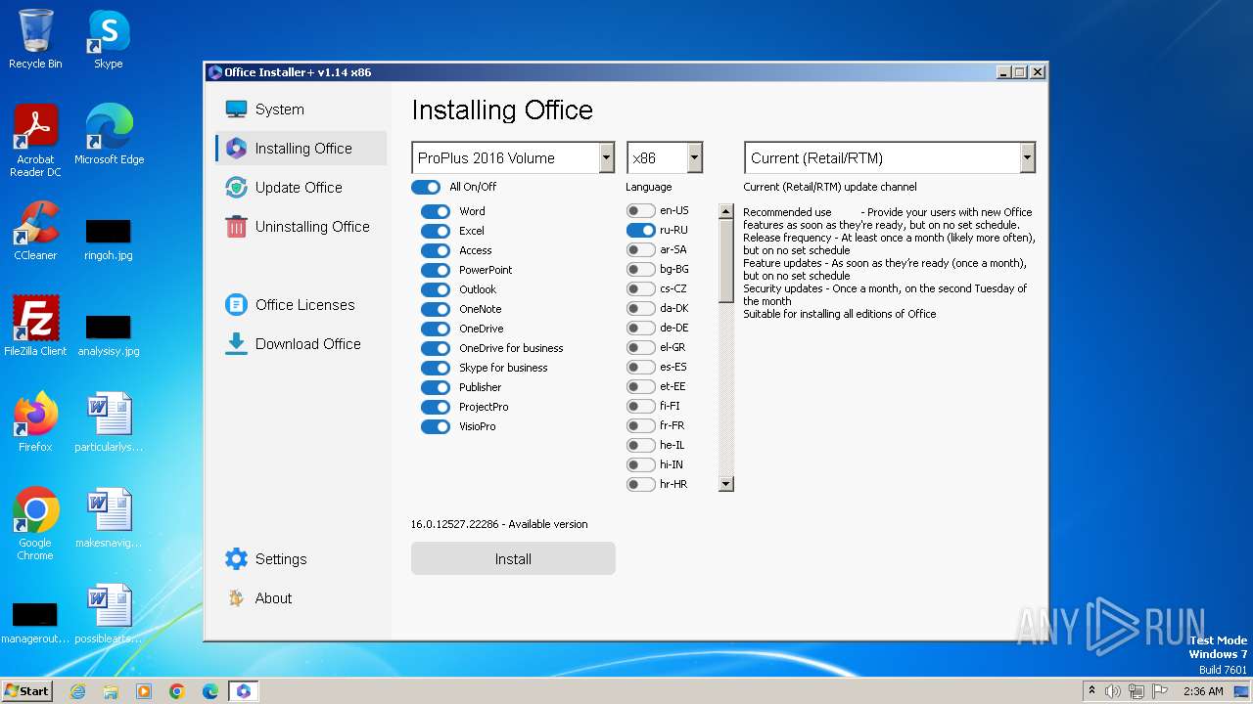Click the language list scroll up arrow
The height and width of the screenshot is (704, 1253).
(725, 210)
